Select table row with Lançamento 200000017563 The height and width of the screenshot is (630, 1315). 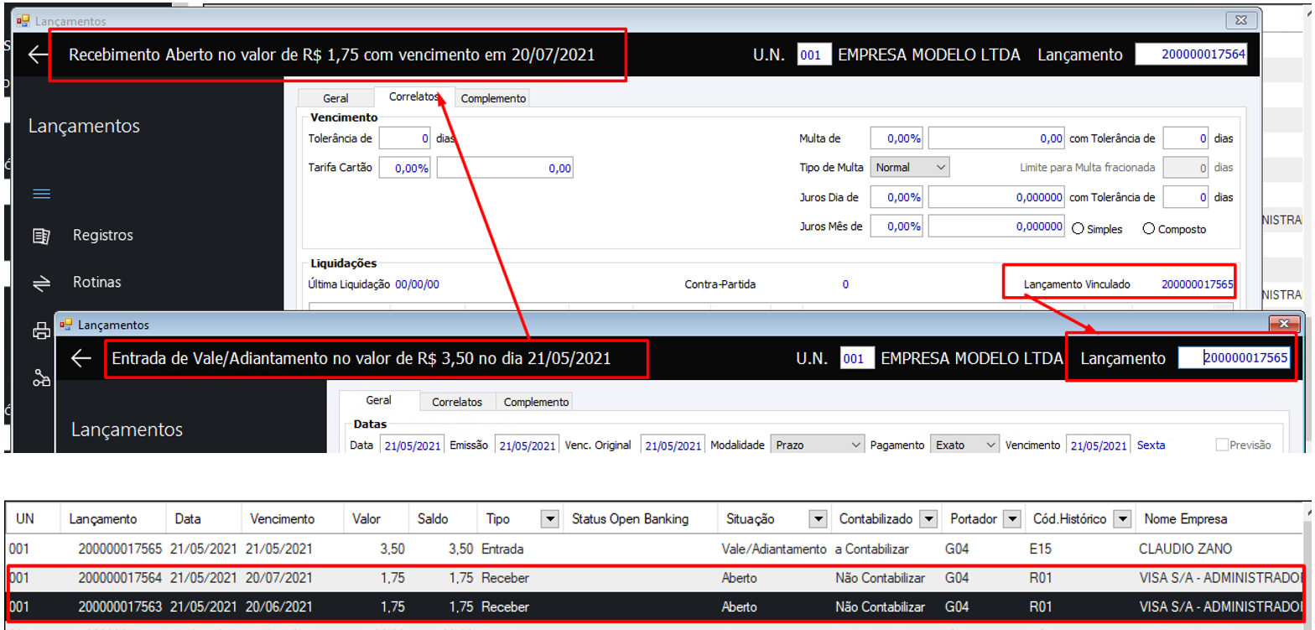[x=656, y=607]
